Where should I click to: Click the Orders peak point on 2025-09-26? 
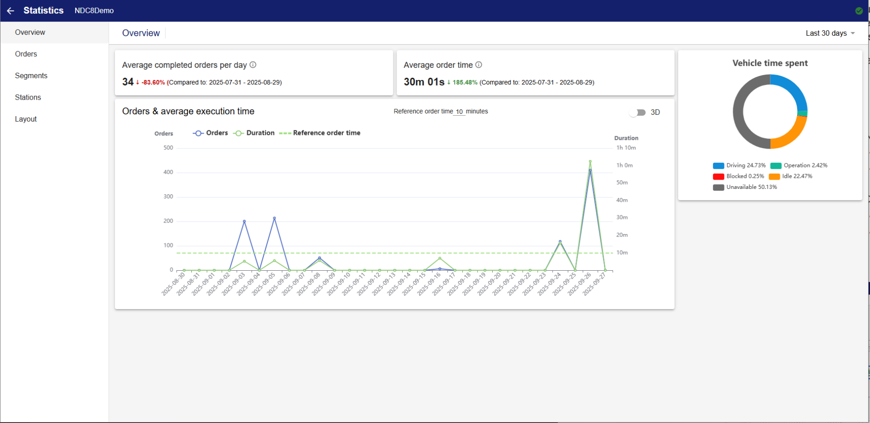point(590,170)
